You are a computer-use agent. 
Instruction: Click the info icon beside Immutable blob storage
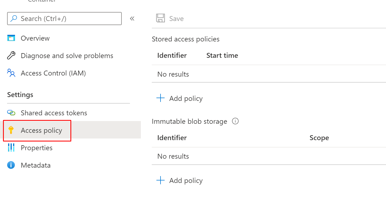click(235, 121)
